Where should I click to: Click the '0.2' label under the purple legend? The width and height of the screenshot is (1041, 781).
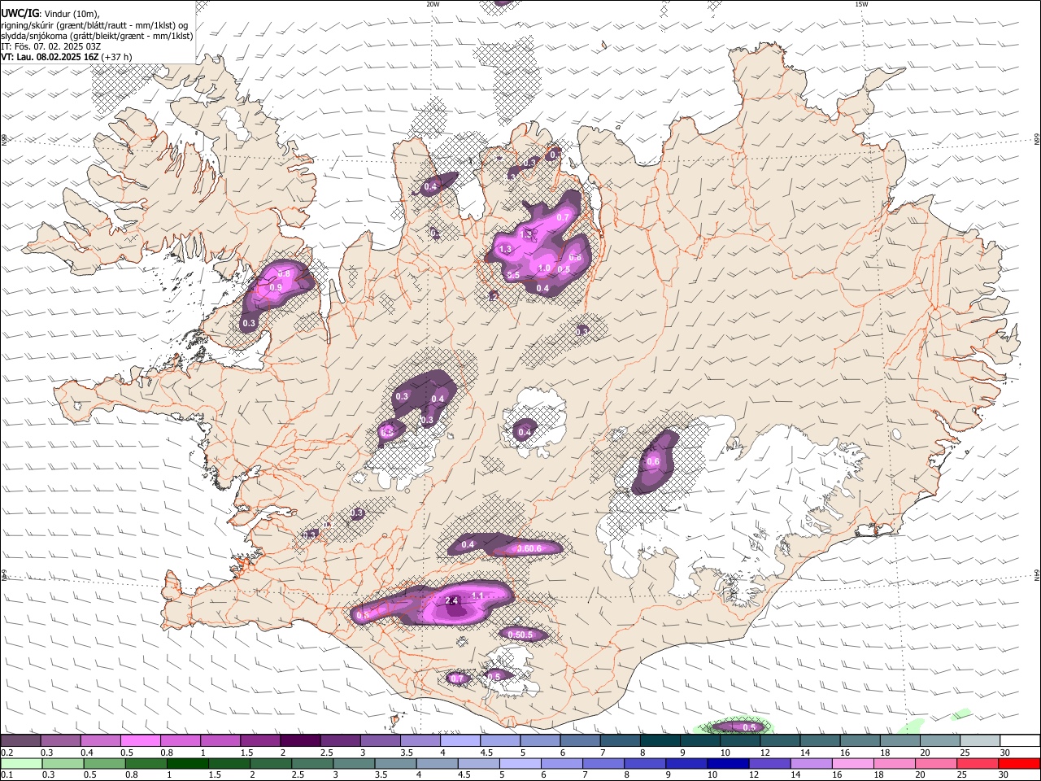[7, 753]
